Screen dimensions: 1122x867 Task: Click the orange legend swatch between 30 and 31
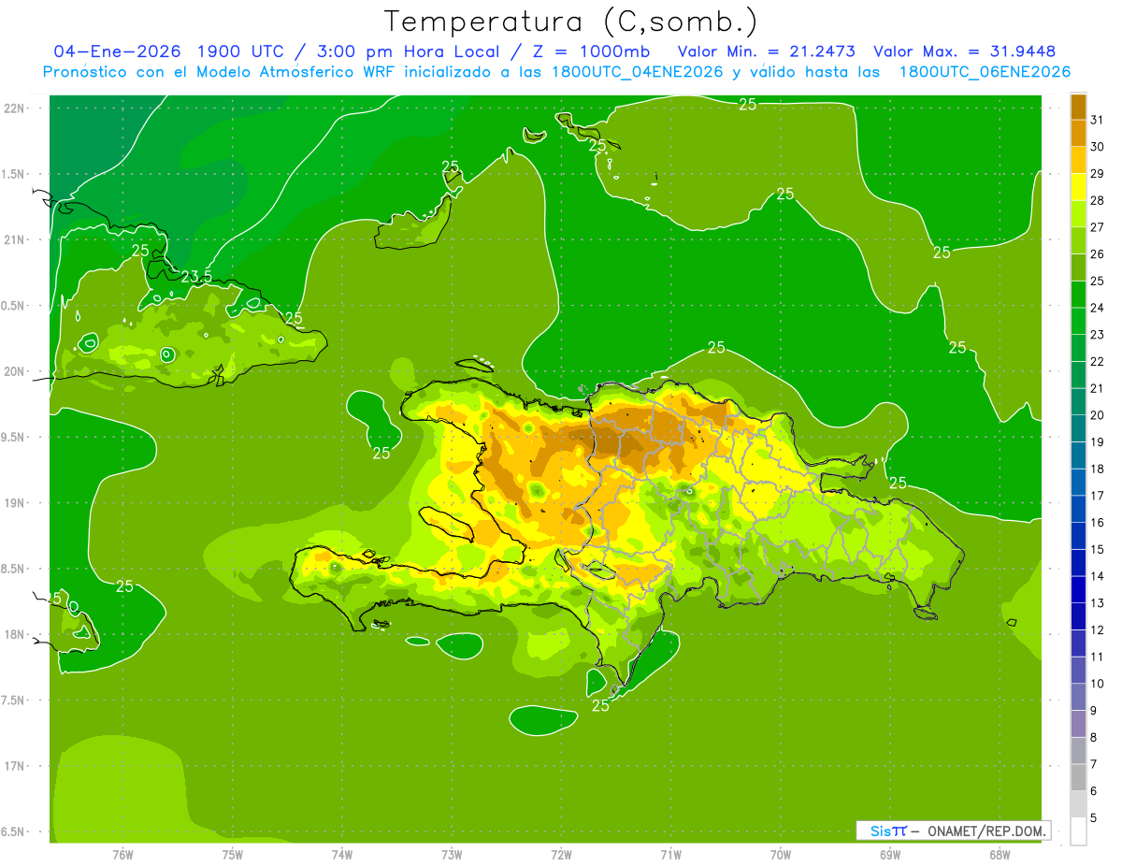[1078, 134]
